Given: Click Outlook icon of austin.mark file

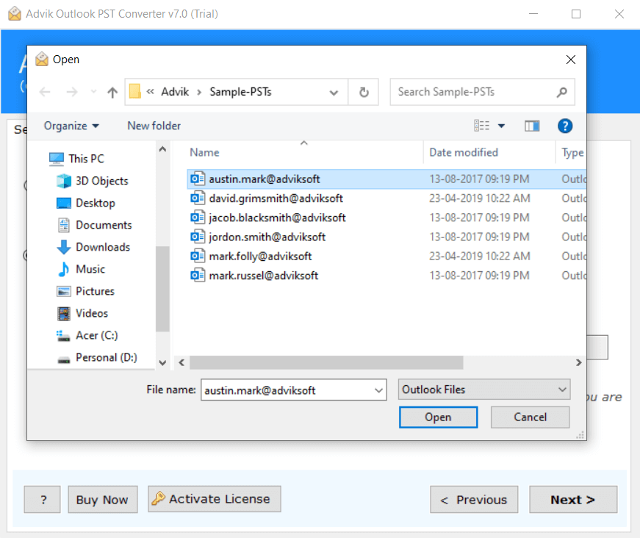Looking at the screenshot, I should [x=198, y=179].
